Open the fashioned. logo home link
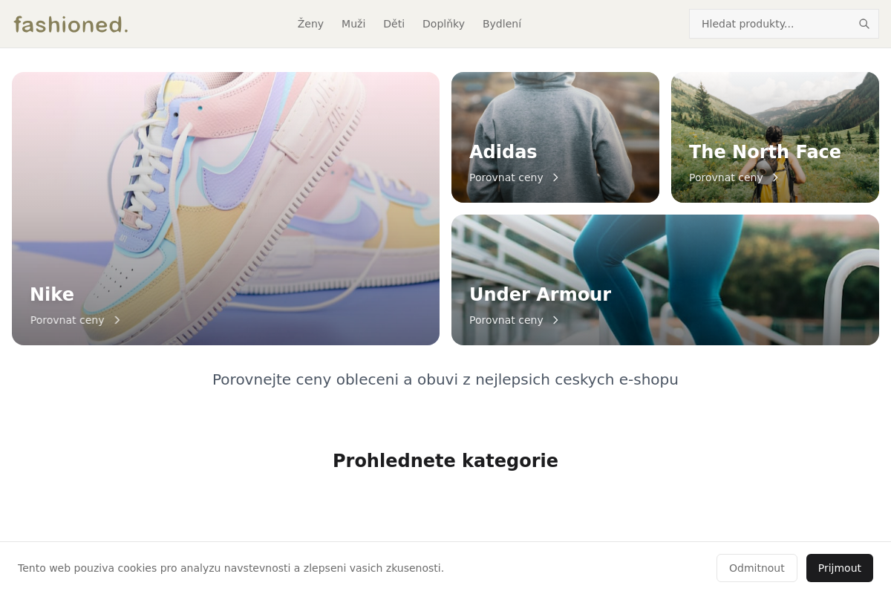The height and width of the screenshot is (594, 891). [71, 24]
